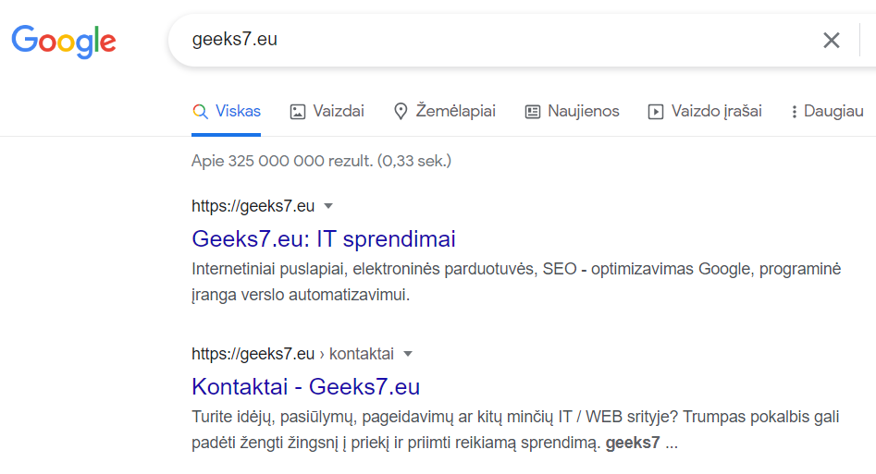
Task: Switch to the Naujienos tab
Action: 572,111
